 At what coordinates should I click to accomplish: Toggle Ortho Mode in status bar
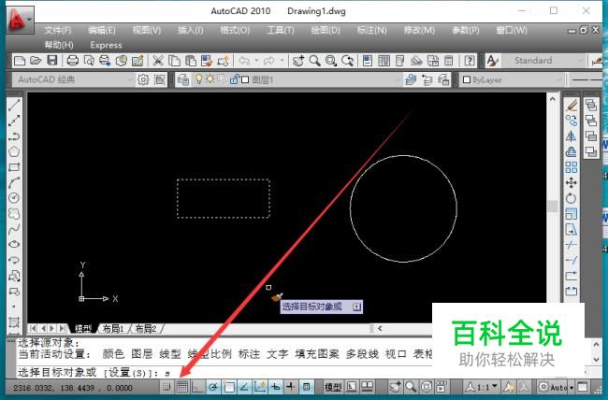tap(197, 386)
